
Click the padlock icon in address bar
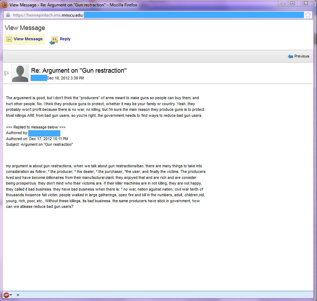pyautogui.click(x=8, y=15)
